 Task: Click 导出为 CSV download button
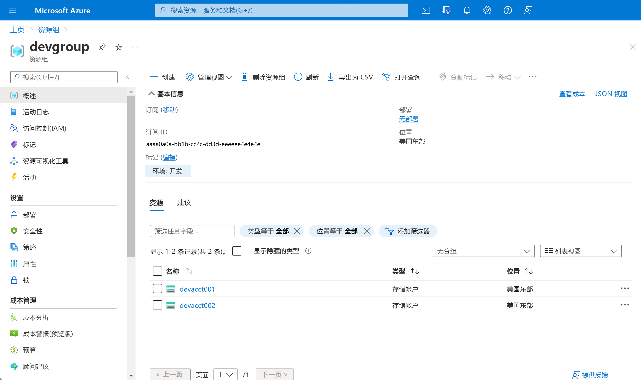(x=350, y=77)
